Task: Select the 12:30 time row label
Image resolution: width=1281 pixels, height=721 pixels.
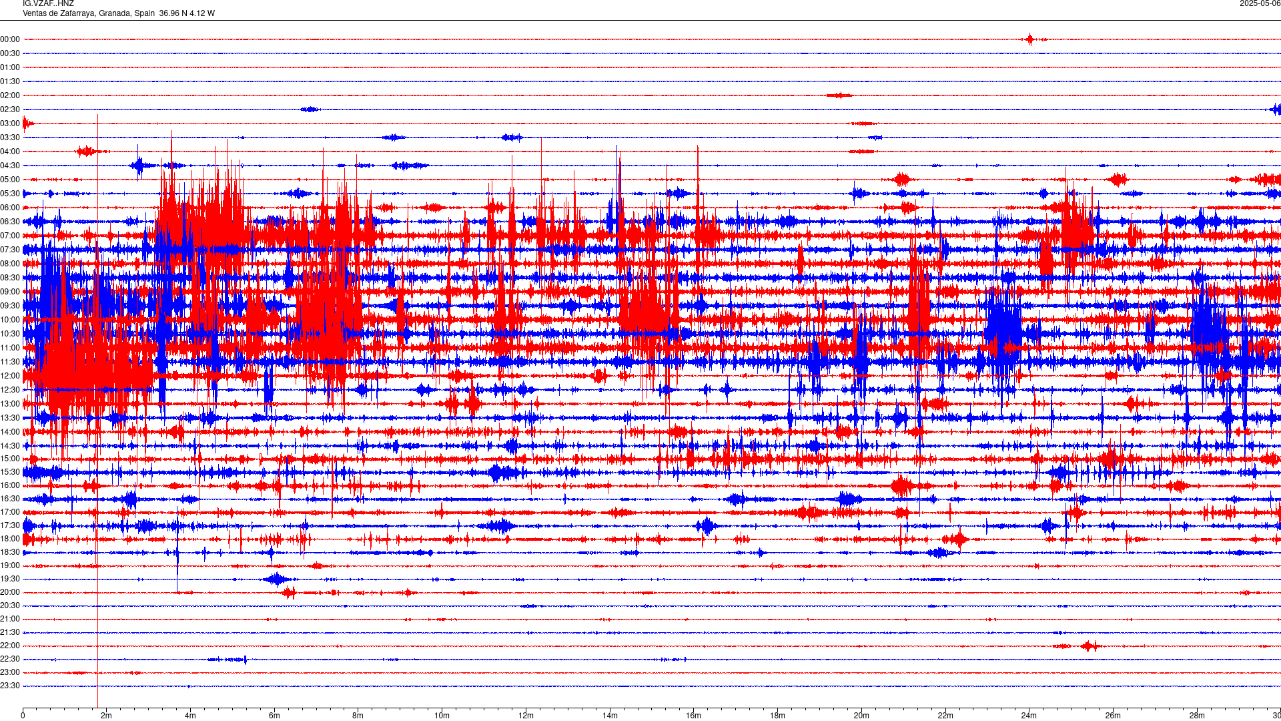Action: point(10,390)
